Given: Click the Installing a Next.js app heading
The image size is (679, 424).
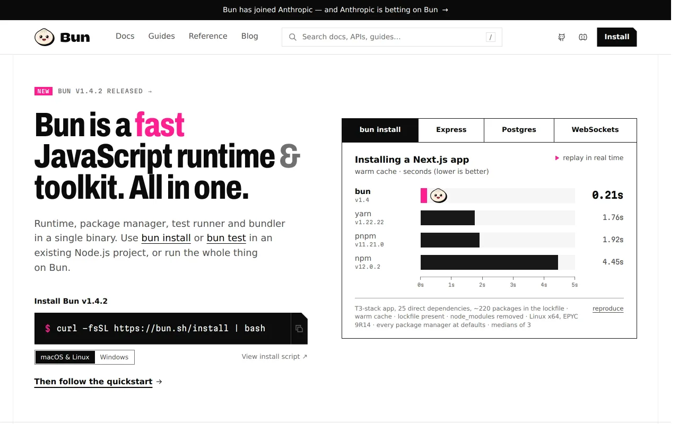Looking at the screenshot, I should (x=412, y=160).
